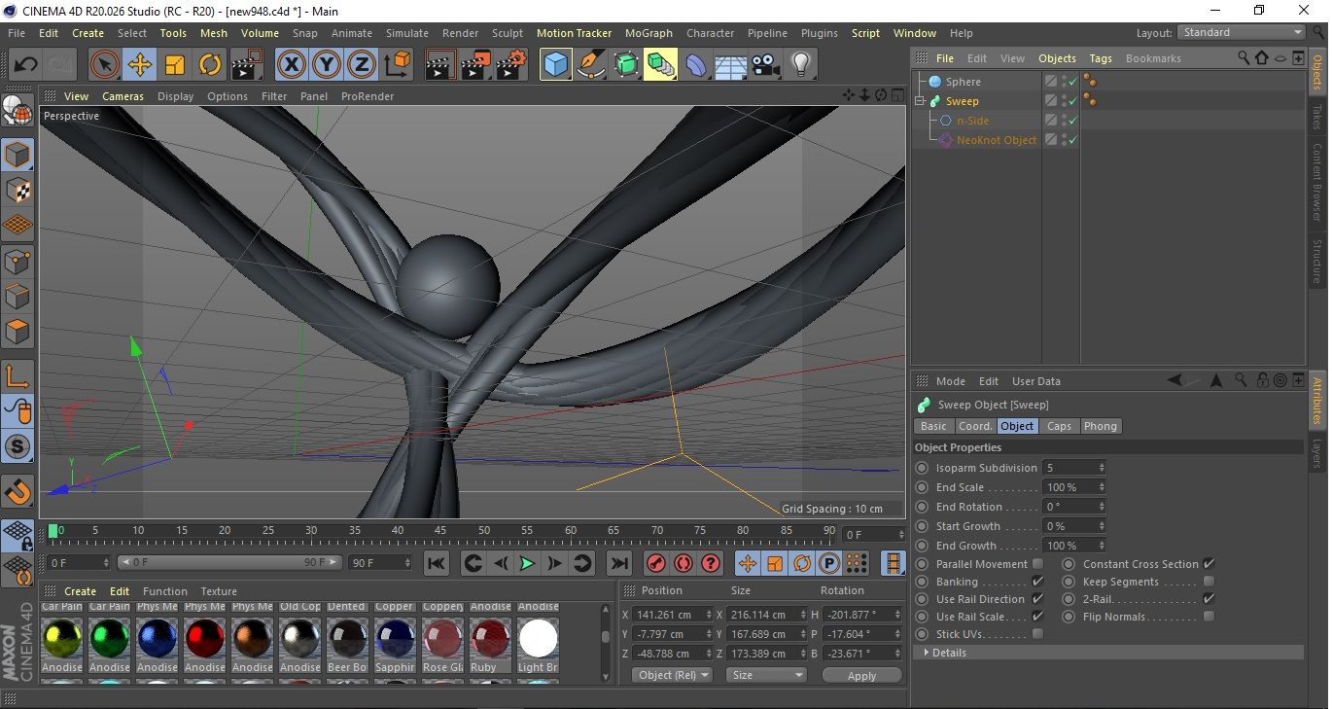Open the Simulate menu
Screen dimensions: 1332x709
pos(406,33)
